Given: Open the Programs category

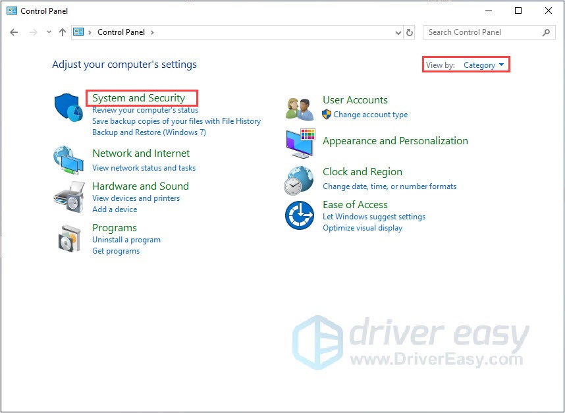Looking at the screenshot, I should point(115,228).
